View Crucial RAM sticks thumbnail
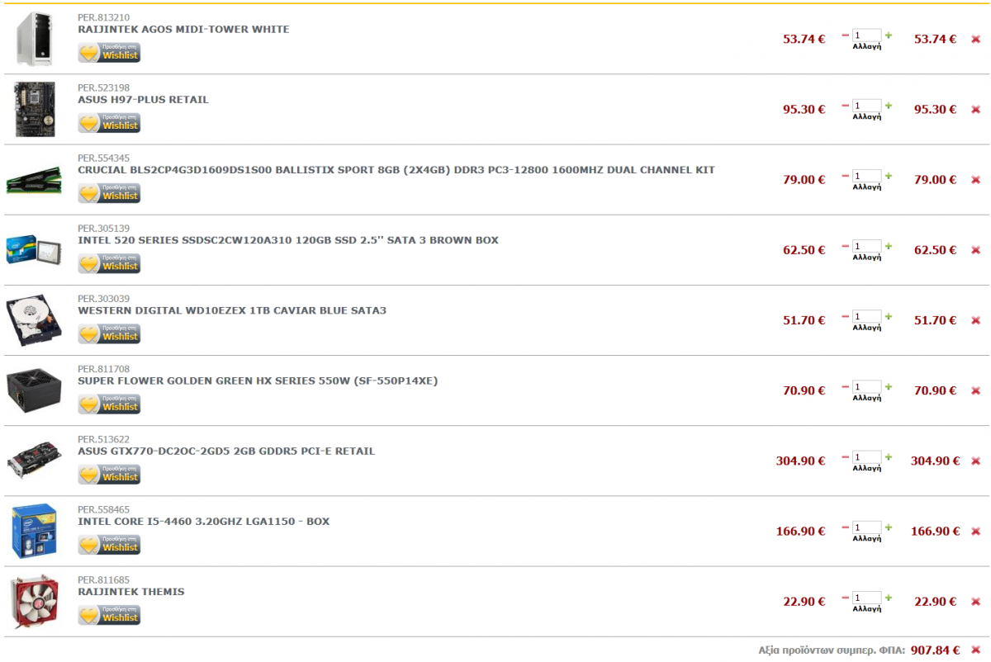Image resolution: width=991 pixels, height=662 pixels. tap(34, 180)
